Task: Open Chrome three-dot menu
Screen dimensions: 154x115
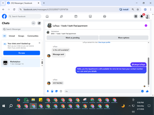Action: click(x=151, y=10)
